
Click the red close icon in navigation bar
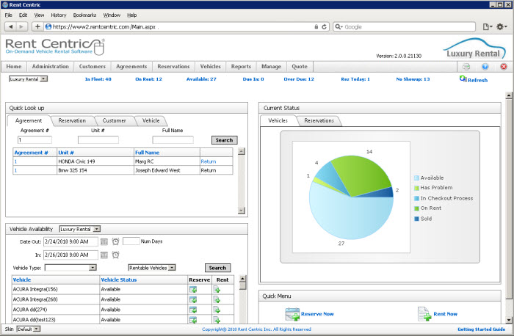(504, 67)
